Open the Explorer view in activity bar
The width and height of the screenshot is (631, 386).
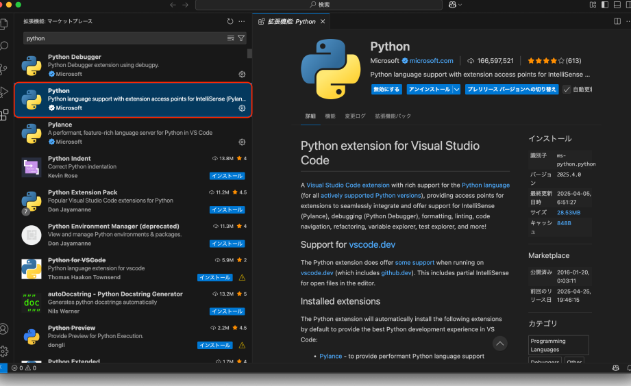pos(5,25)
